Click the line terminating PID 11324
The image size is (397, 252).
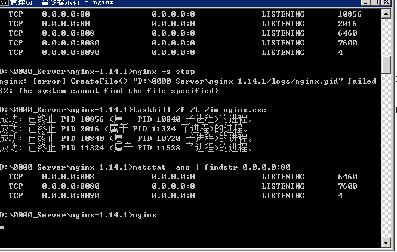pos(126,148)
